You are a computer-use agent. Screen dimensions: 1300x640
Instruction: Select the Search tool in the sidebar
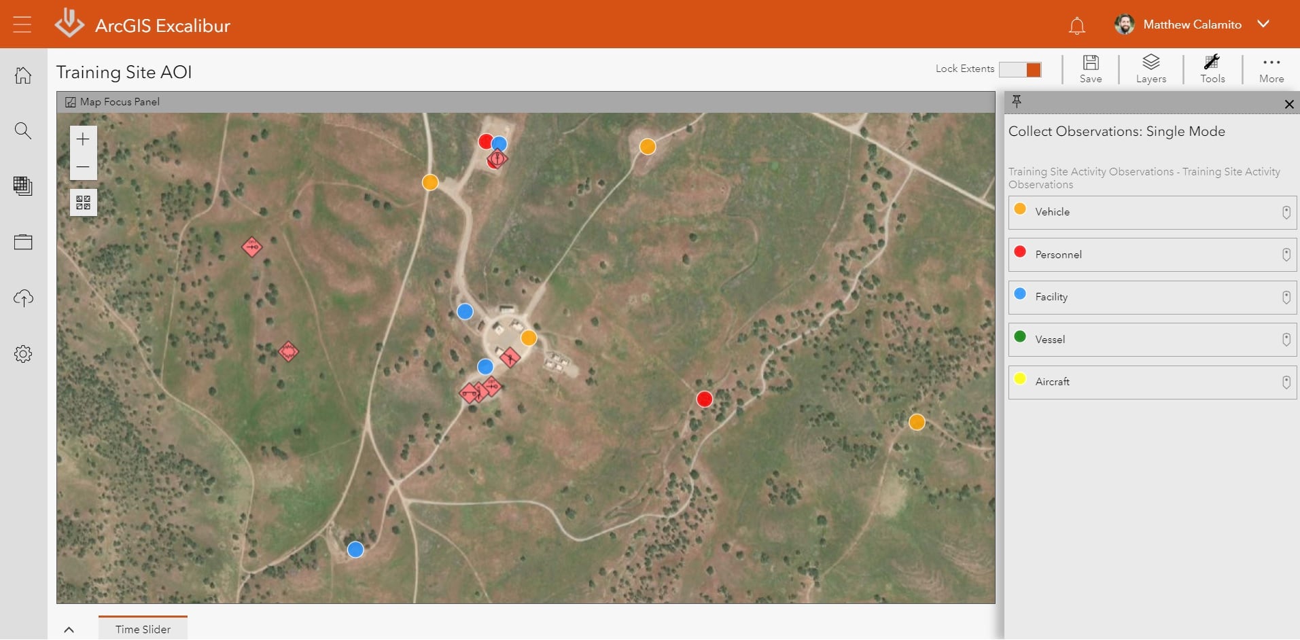23,130
